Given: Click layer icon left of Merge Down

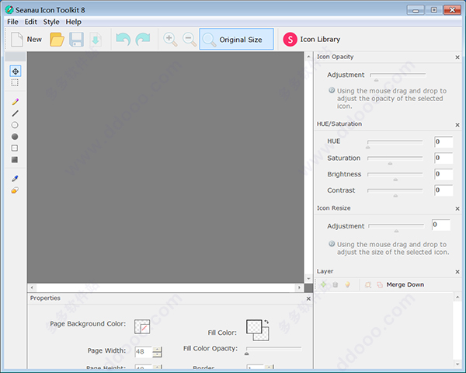Looking at the screenshot, I should click(380, 285).
